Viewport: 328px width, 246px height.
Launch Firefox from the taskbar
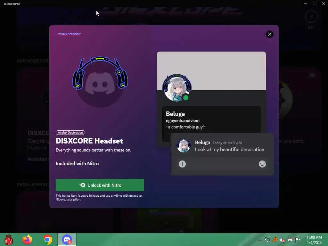tap(28, 240)
